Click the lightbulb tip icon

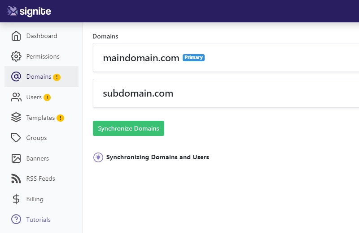[98, 157]
